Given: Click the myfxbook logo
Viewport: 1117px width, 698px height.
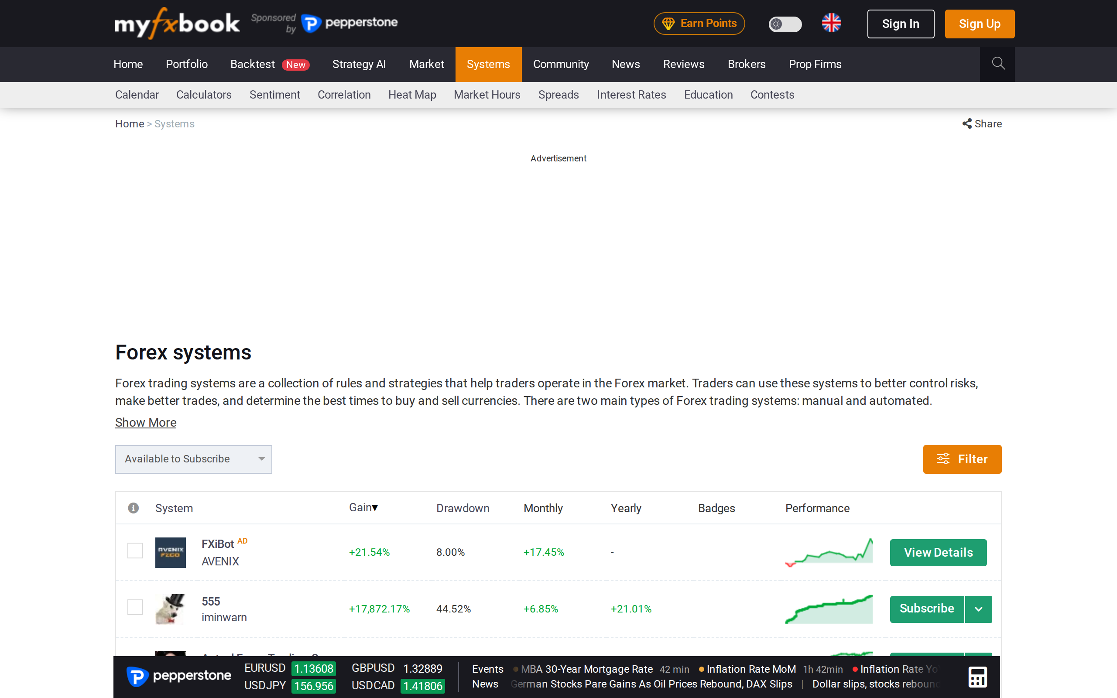Looking at the screenshot, I should coord(177,23).
